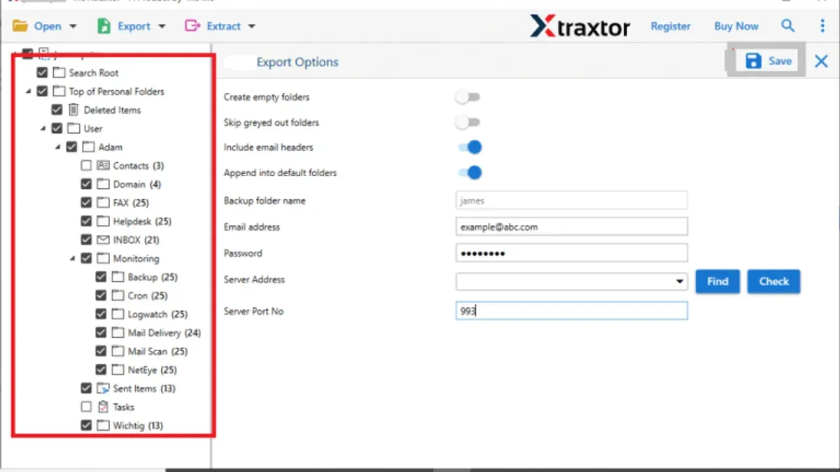Close the Export Options panel
The image size is (840, 472).
coord(821,62)
